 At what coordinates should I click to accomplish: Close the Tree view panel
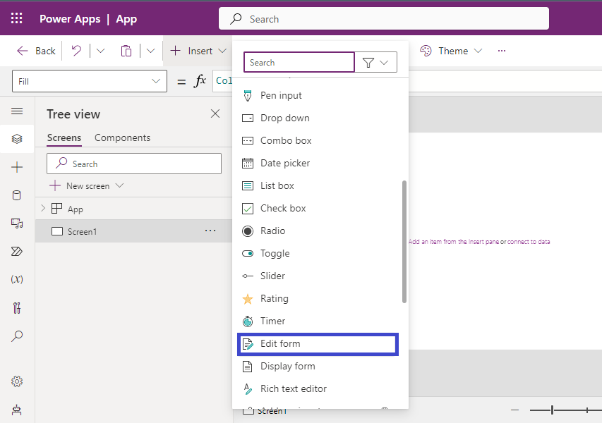(215, 114)
